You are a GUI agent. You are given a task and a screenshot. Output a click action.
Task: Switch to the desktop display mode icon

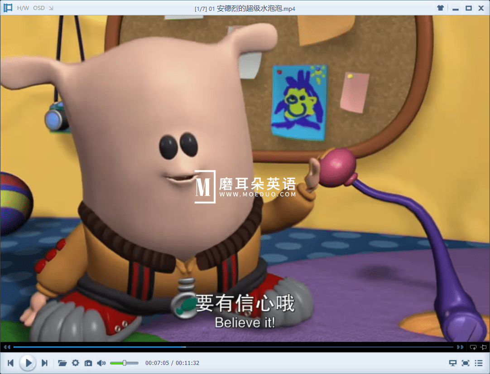tap(453, 363)
